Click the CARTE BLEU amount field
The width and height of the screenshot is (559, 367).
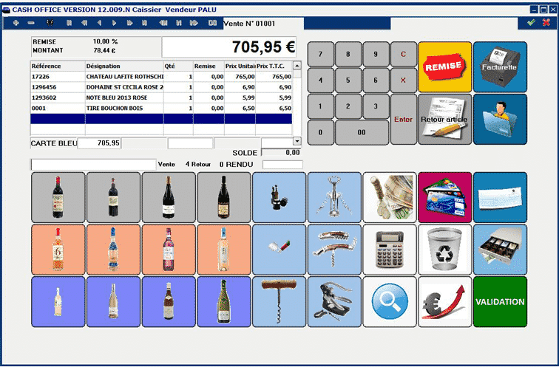[x=99, y=143]
